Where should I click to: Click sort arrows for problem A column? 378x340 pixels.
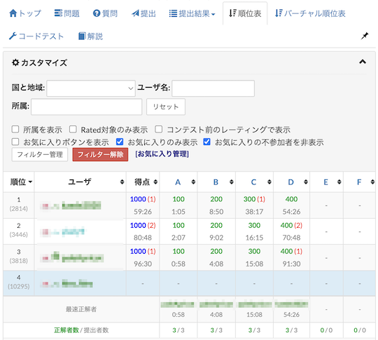[x=193, y=182]
